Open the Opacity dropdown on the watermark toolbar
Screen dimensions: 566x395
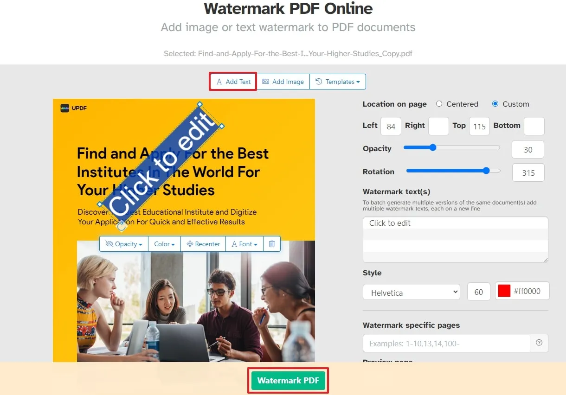click(x=123, y=244)
